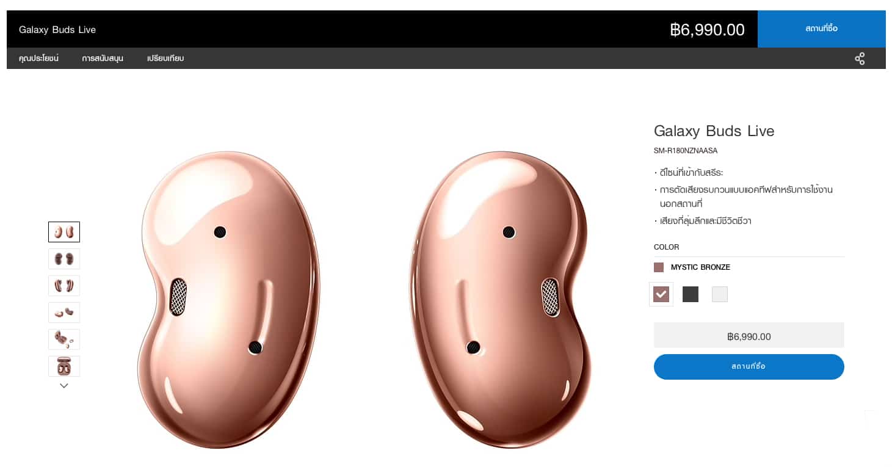This screenshot has height=467, width=892.
Task: Click the right earbud product image
Action: [x=501, y=299]
